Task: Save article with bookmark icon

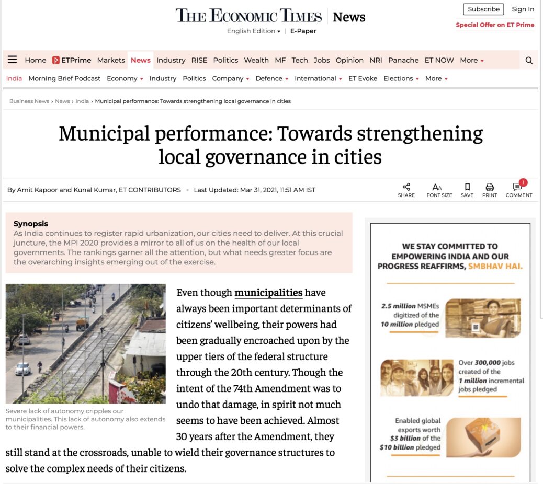Action: coord(467,187)
